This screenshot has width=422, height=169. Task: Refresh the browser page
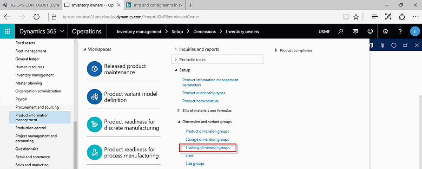(36, 17)
